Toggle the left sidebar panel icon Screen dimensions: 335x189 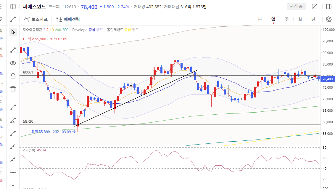pyautogui.click(x=13, y=7)
